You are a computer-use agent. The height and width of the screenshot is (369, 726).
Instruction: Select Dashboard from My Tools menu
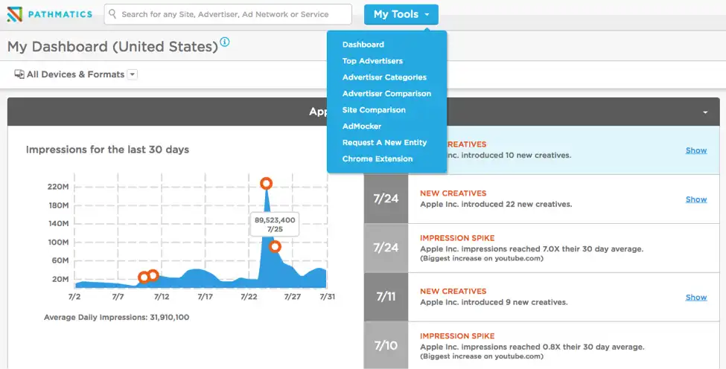pyautogui.click(x=363, y=45)
